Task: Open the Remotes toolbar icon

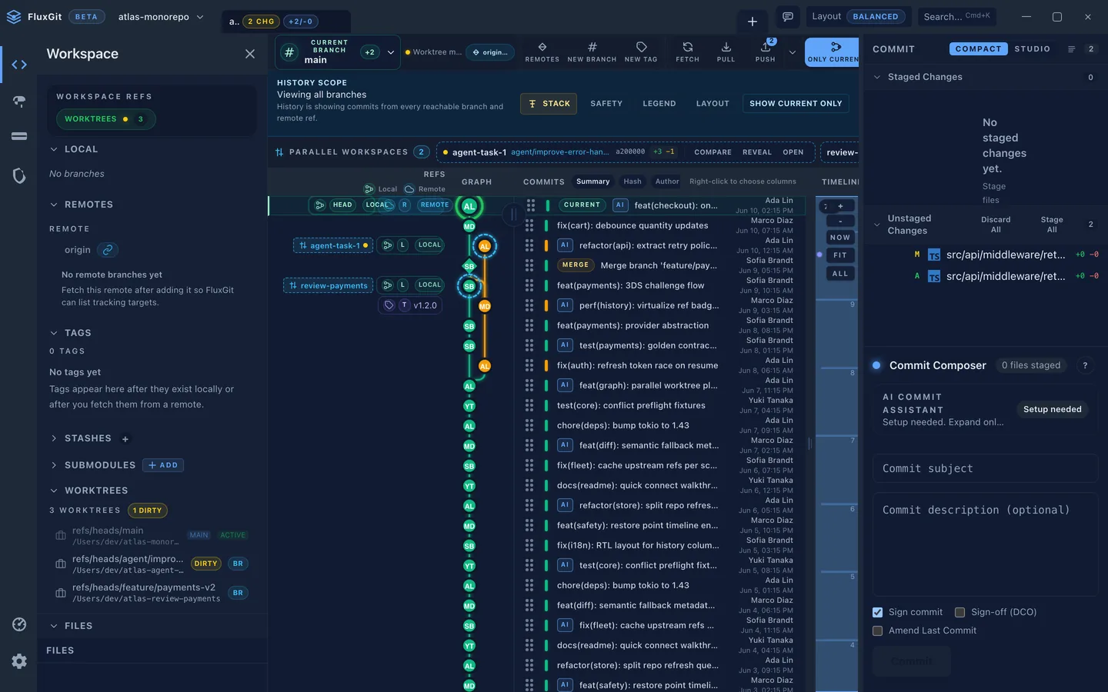Action: [542, 52]
